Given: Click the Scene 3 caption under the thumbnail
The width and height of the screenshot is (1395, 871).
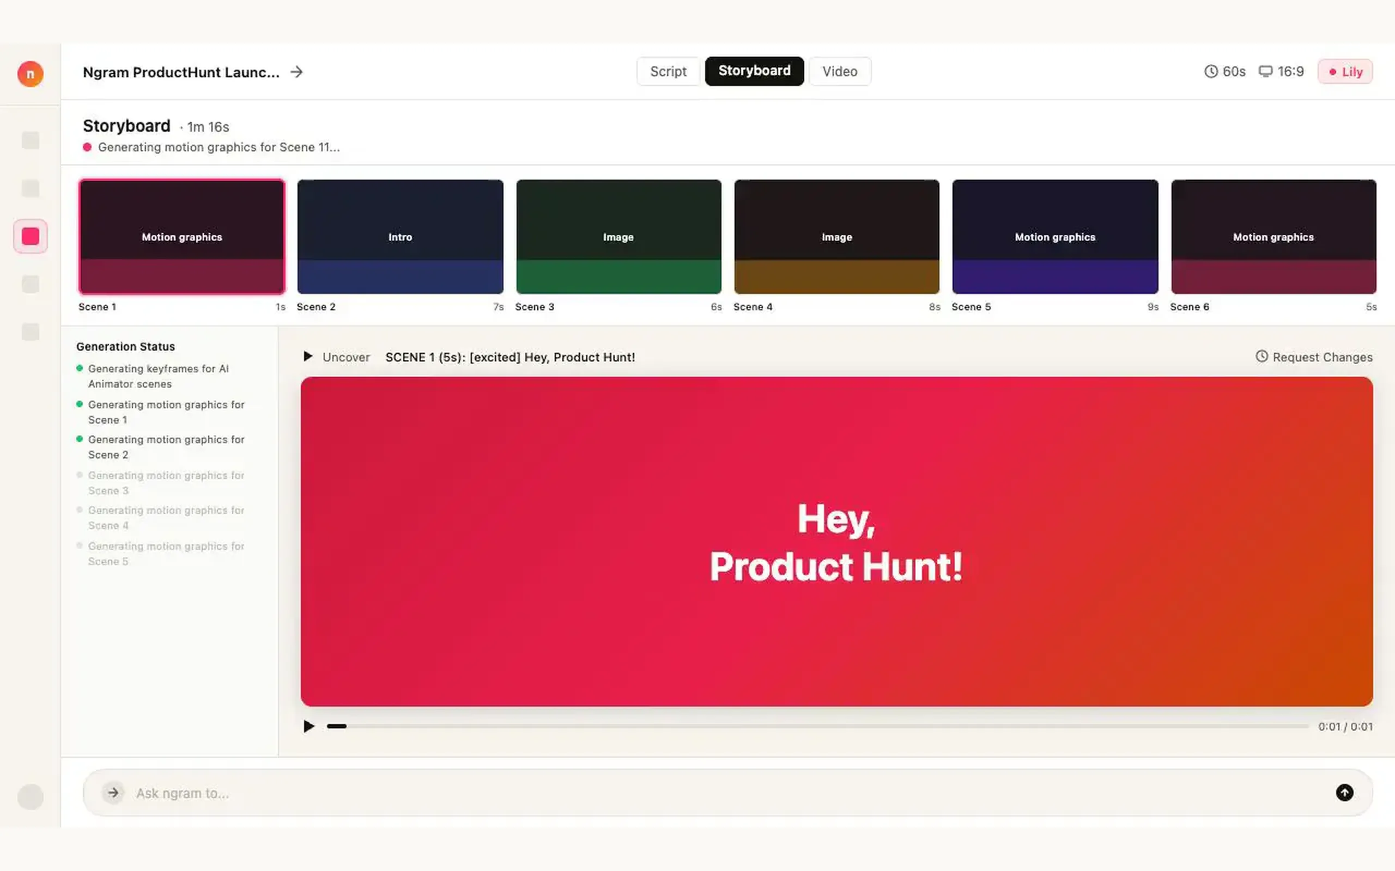Looking at the screenshot, I should point(535,307).
